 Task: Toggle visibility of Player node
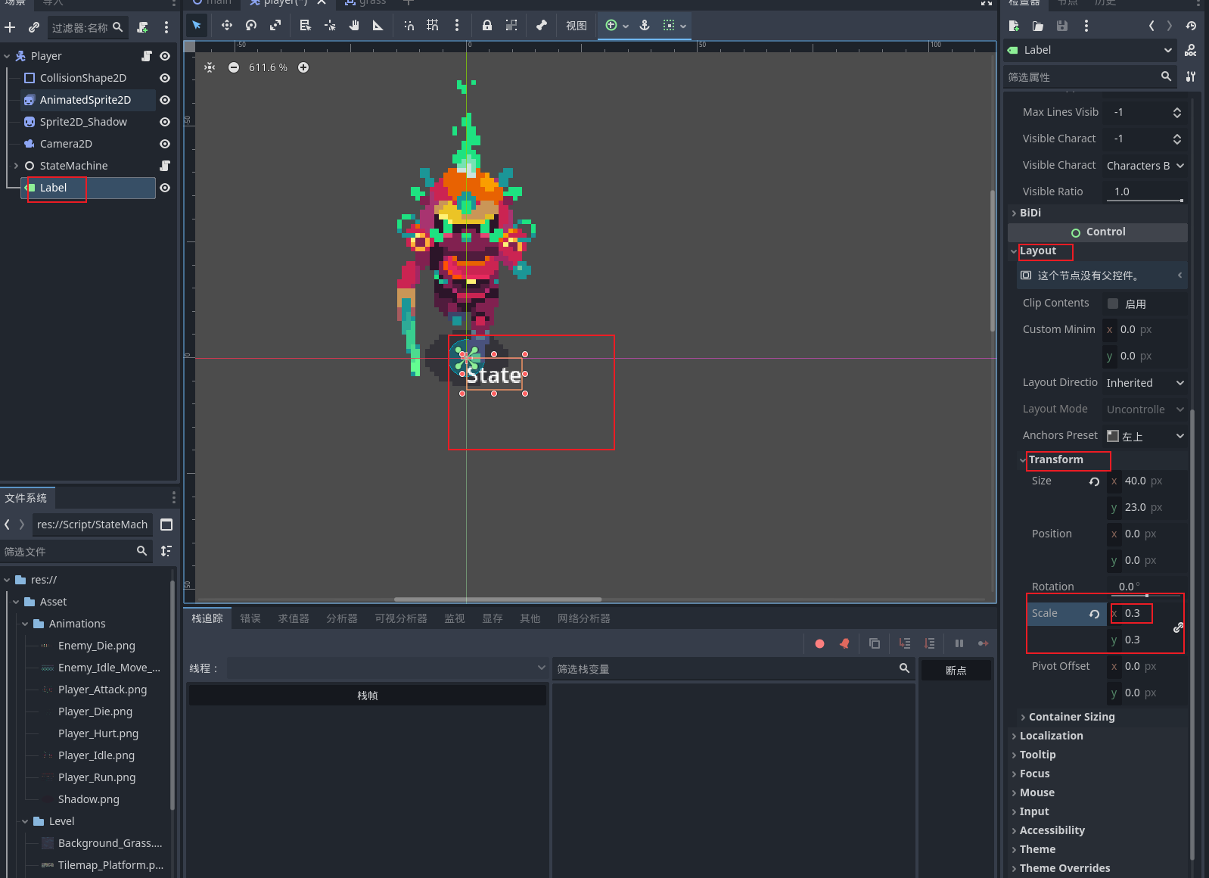click(165, 56)
